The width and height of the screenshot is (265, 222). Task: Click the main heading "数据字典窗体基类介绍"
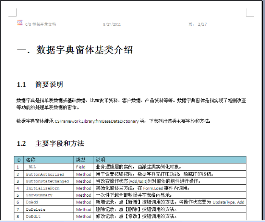click(x=84, y=50)
